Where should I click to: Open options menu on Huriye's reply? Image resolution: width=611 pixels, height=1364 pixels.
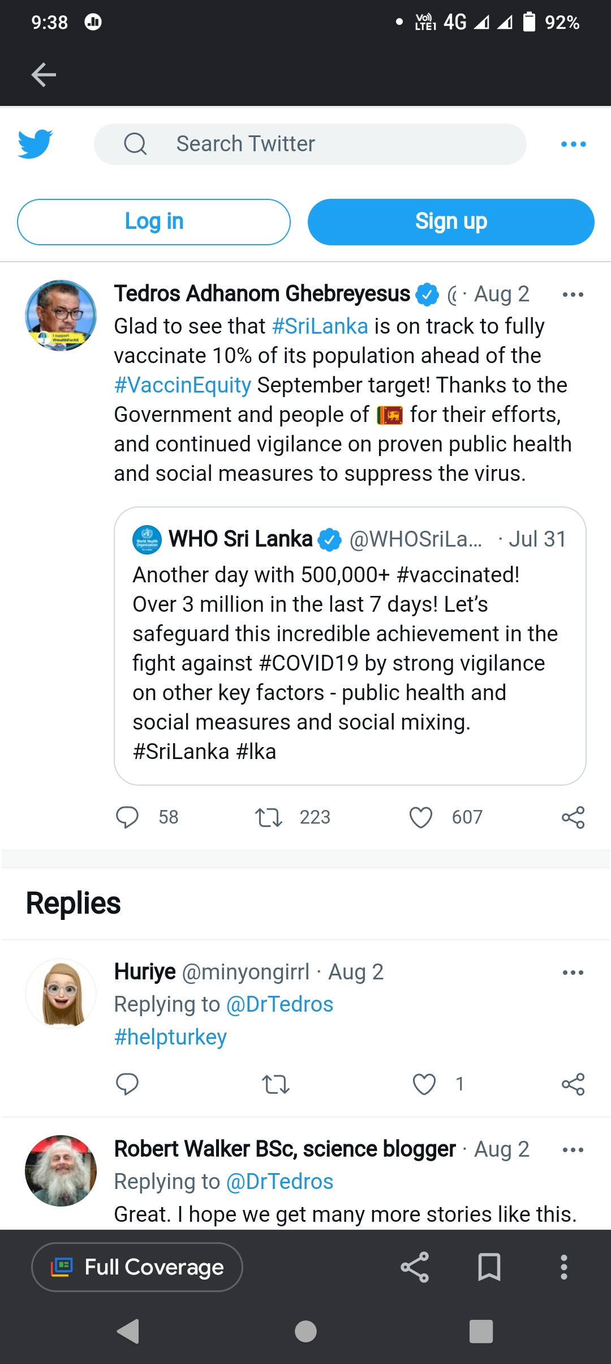(573, 973)
